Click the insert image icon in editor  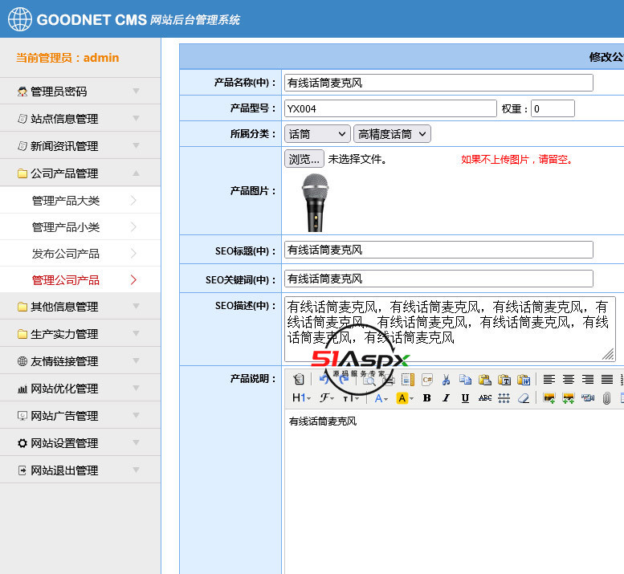[549, 398]
